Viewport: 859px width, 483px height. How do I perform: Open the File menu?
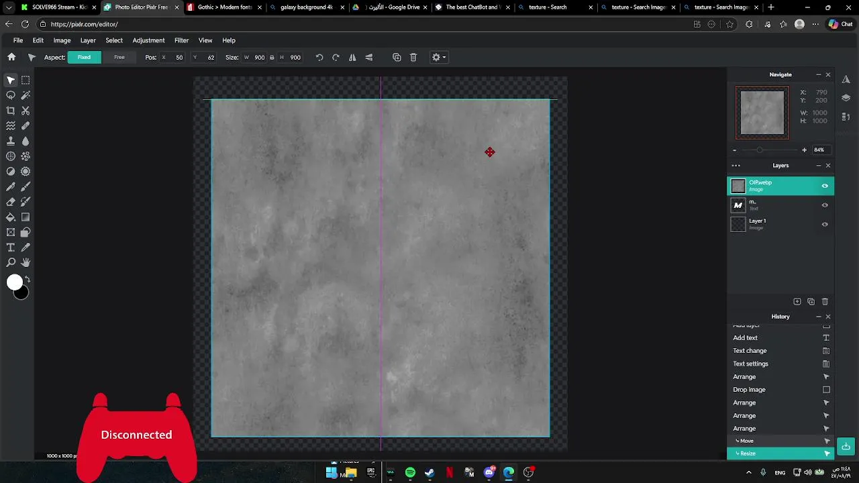tap(18, 40)
